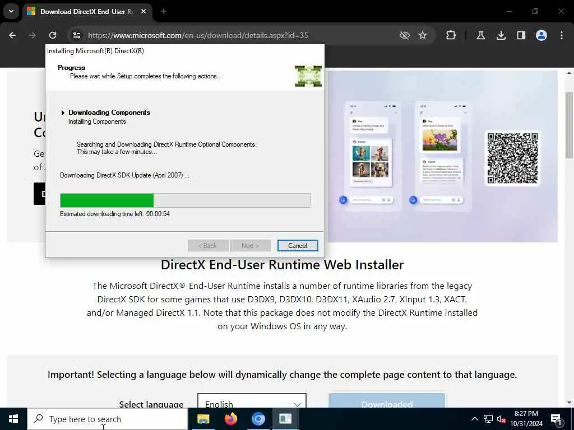Click the muted volume tray icon
Viewport: 574px width, 430px height.
[501, 419]
